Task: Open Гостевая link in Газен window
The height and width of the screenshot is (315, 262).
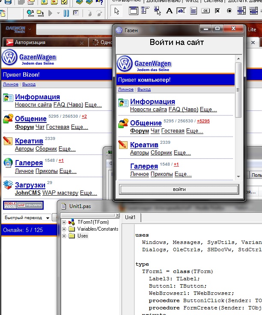Action: [173, 131]
